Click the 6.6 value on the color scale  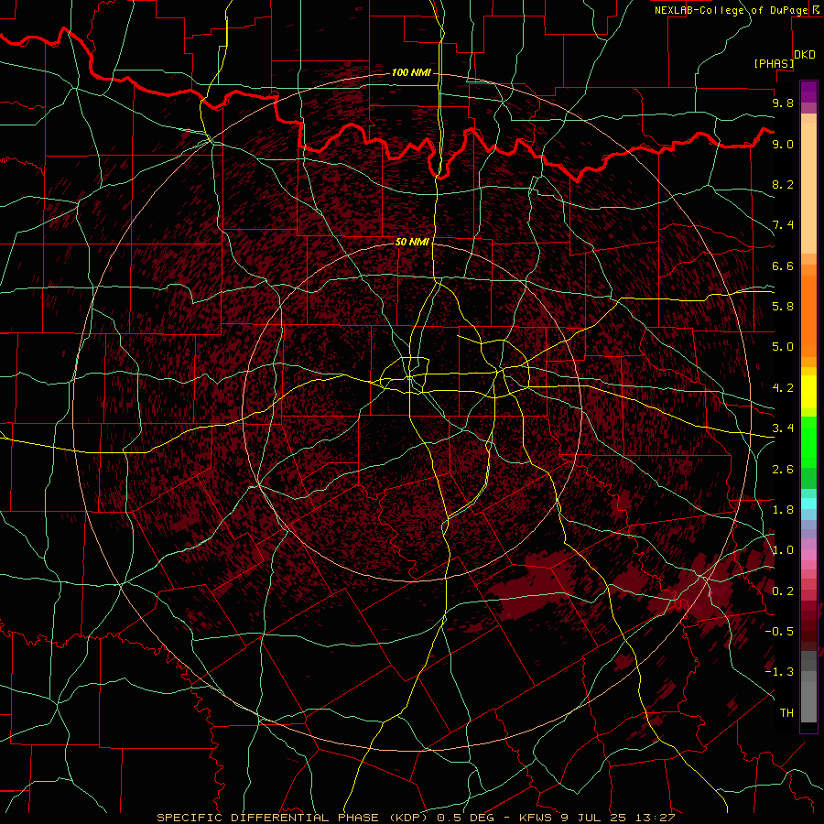point(783,266)
